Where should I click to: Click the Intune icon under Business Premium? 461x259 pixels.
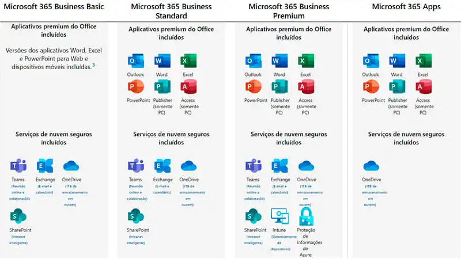(x=279, y=216)
